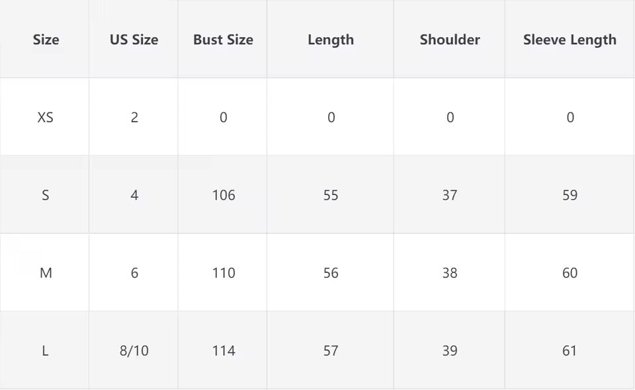The image size is (635, 390).
Task: Select the sleeve length 59 value
Action: point(570,195)
